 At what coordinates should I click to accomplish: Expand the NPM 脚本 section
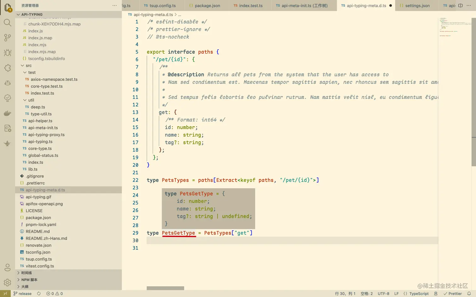pos(68,280)
